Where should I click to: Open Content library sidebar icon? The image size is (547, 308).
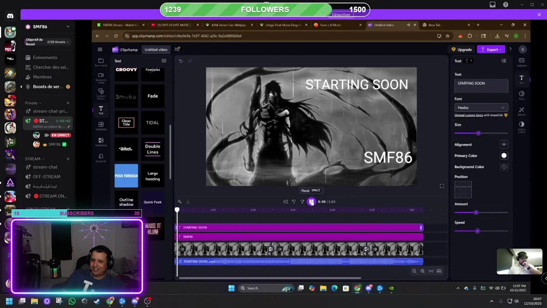[x=101, y=93]
